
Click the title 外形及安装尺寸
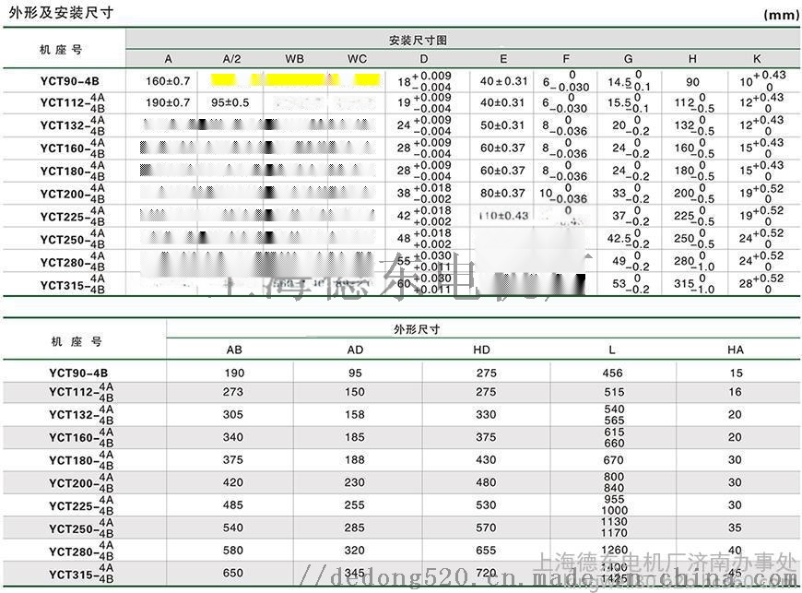61,13
